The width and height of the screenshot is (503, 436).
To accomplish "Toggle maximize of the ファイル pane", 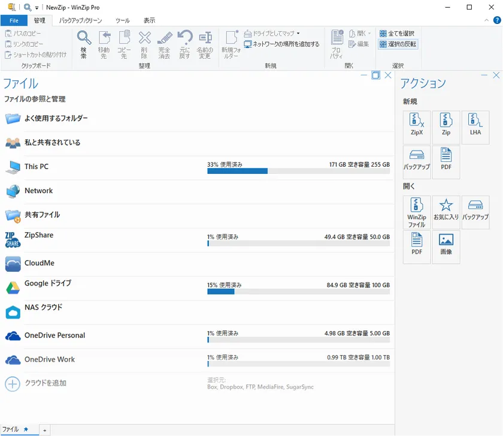I will (x=375, y=76).
